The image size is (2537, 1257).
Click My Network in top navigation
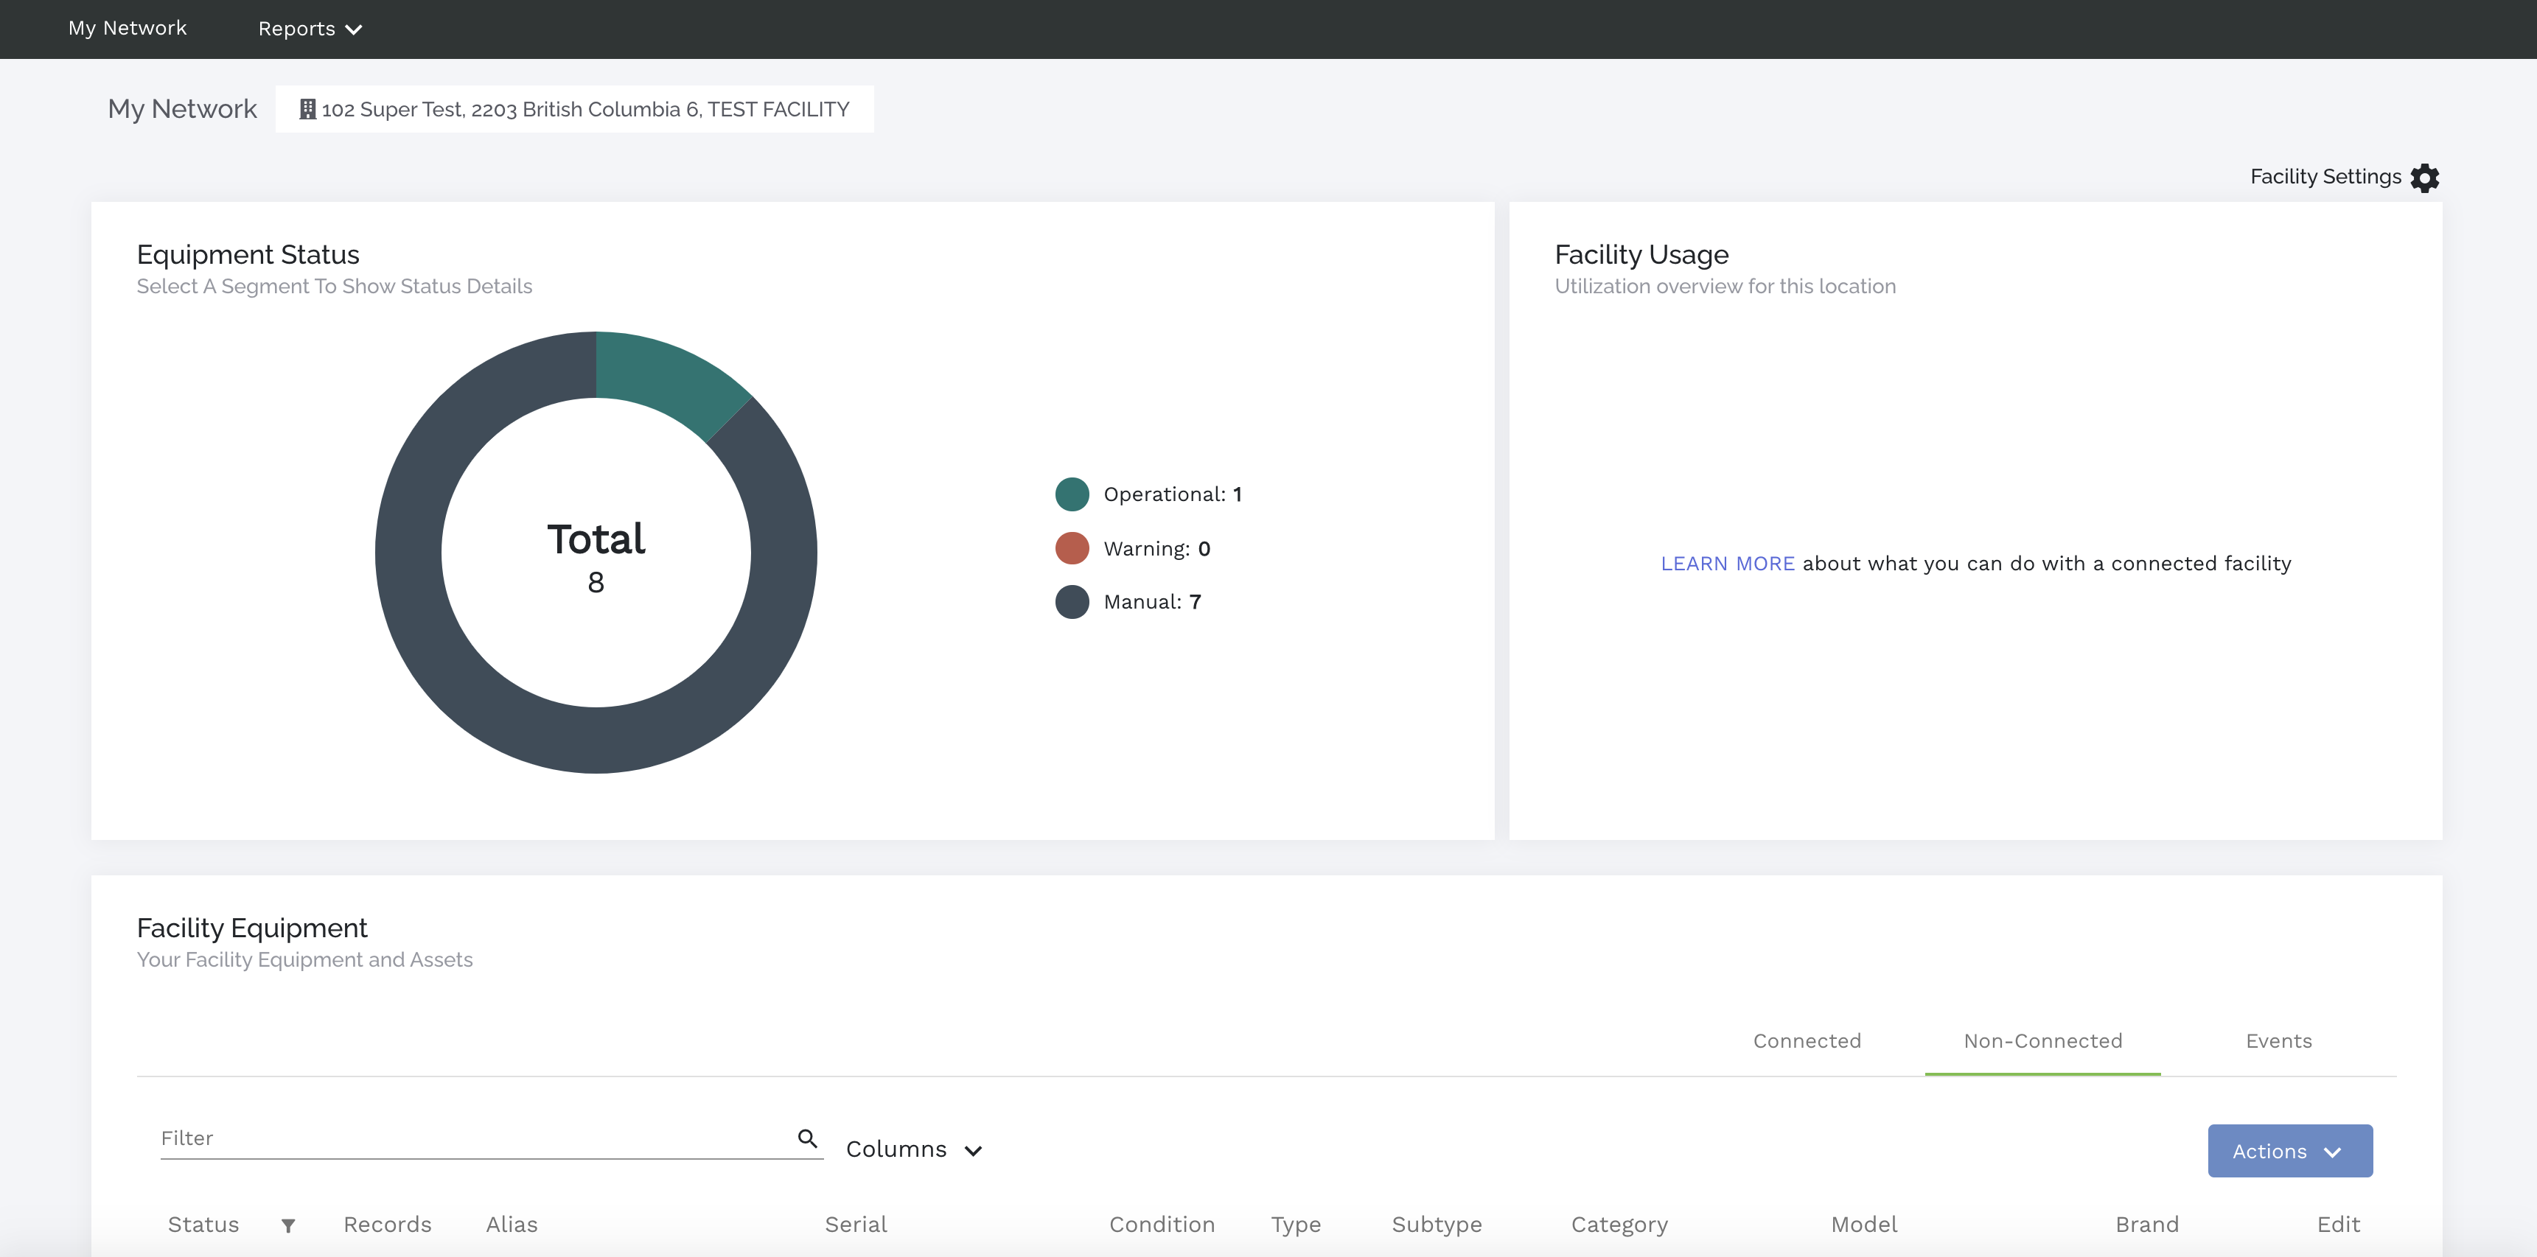click(127, 29)
